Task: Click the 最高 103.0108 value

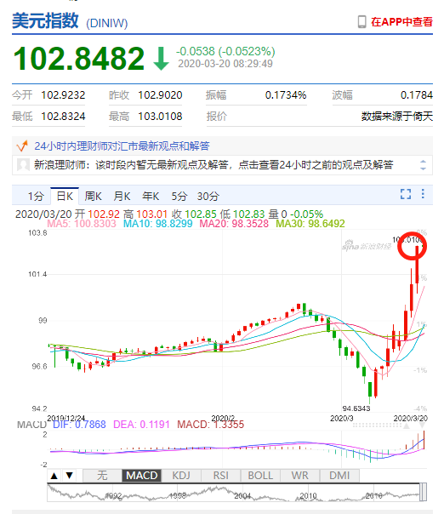Action: point(160,117)
